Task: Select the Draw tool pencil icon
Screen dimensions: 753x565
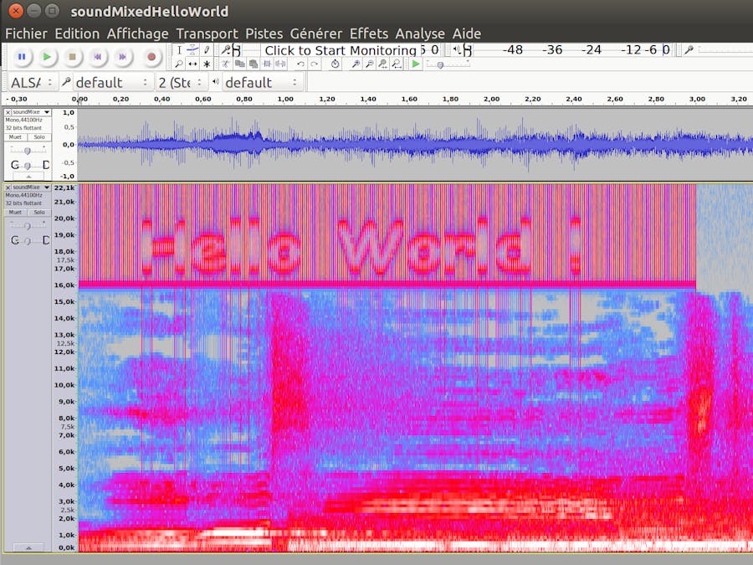Action: click(207, 49)
